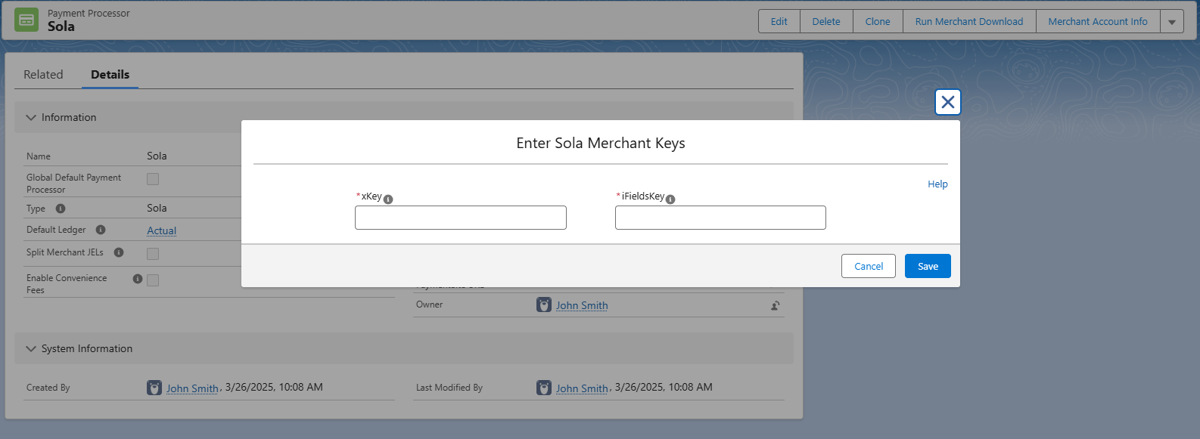Open Last Modified By John Smith link
Viewport: 1200px width, 439px height.
pyautogui.click(x=582, y=388)
